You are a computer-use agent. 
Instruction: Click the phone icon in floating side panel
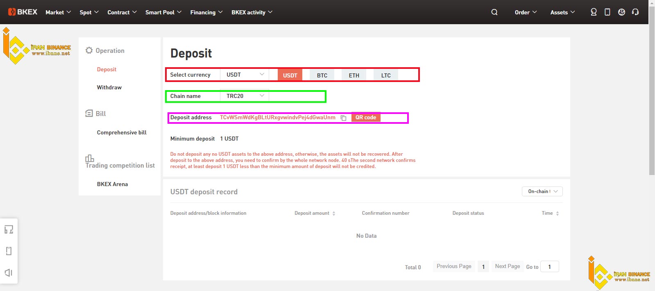coord(9,251)
